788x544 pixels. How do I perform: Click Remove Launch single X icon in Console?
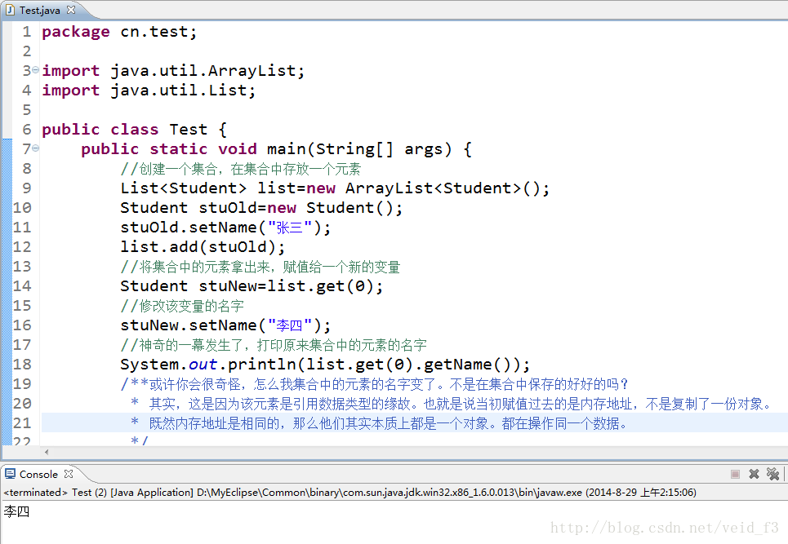[754, 474]
